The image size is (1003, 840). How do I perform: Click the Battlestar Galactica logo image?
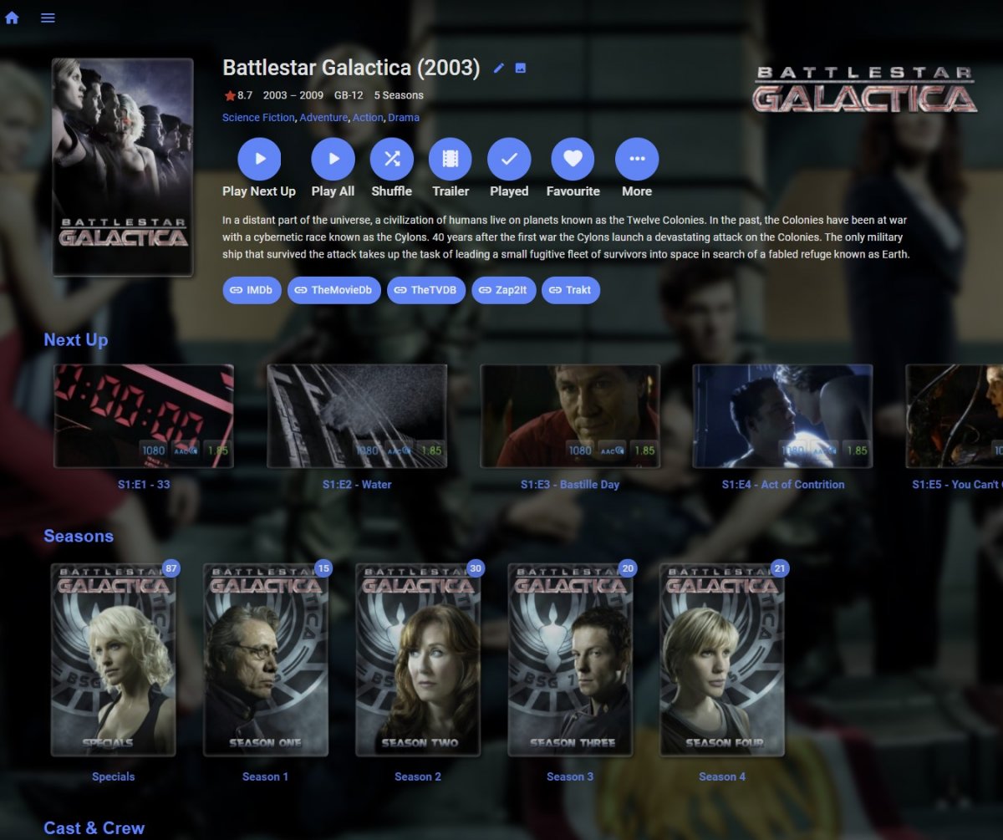865,90
